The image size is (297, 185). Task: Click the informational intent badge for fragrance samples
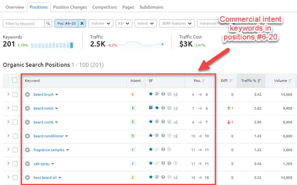133,150
